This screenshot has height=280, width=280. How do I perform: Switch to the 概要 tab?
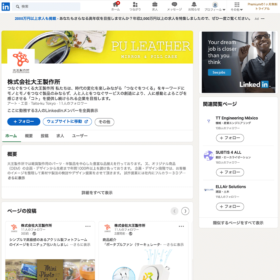coord(29,136)
